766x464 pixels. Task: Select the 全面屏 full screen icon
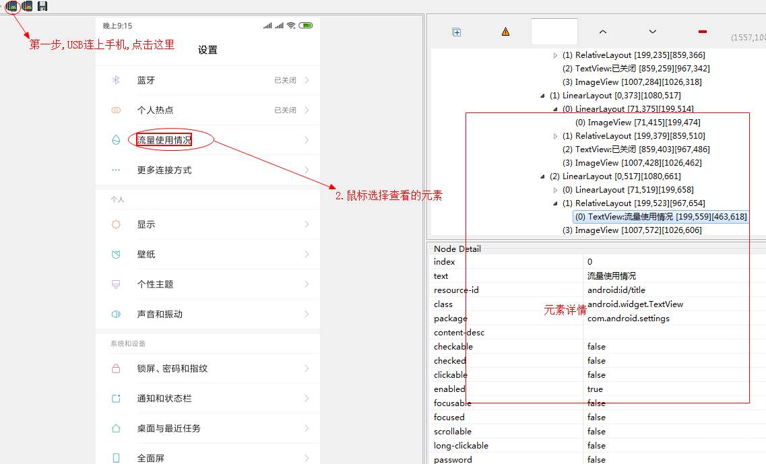(x=116, y=458)
